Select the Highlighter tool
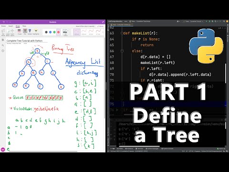Screen dimensions: 229x172 pyautogui.click(x=36, y=32)
